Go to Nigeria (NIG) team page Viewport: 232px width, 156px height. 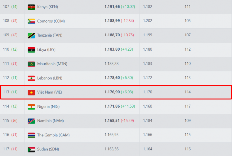coord(48,106)
